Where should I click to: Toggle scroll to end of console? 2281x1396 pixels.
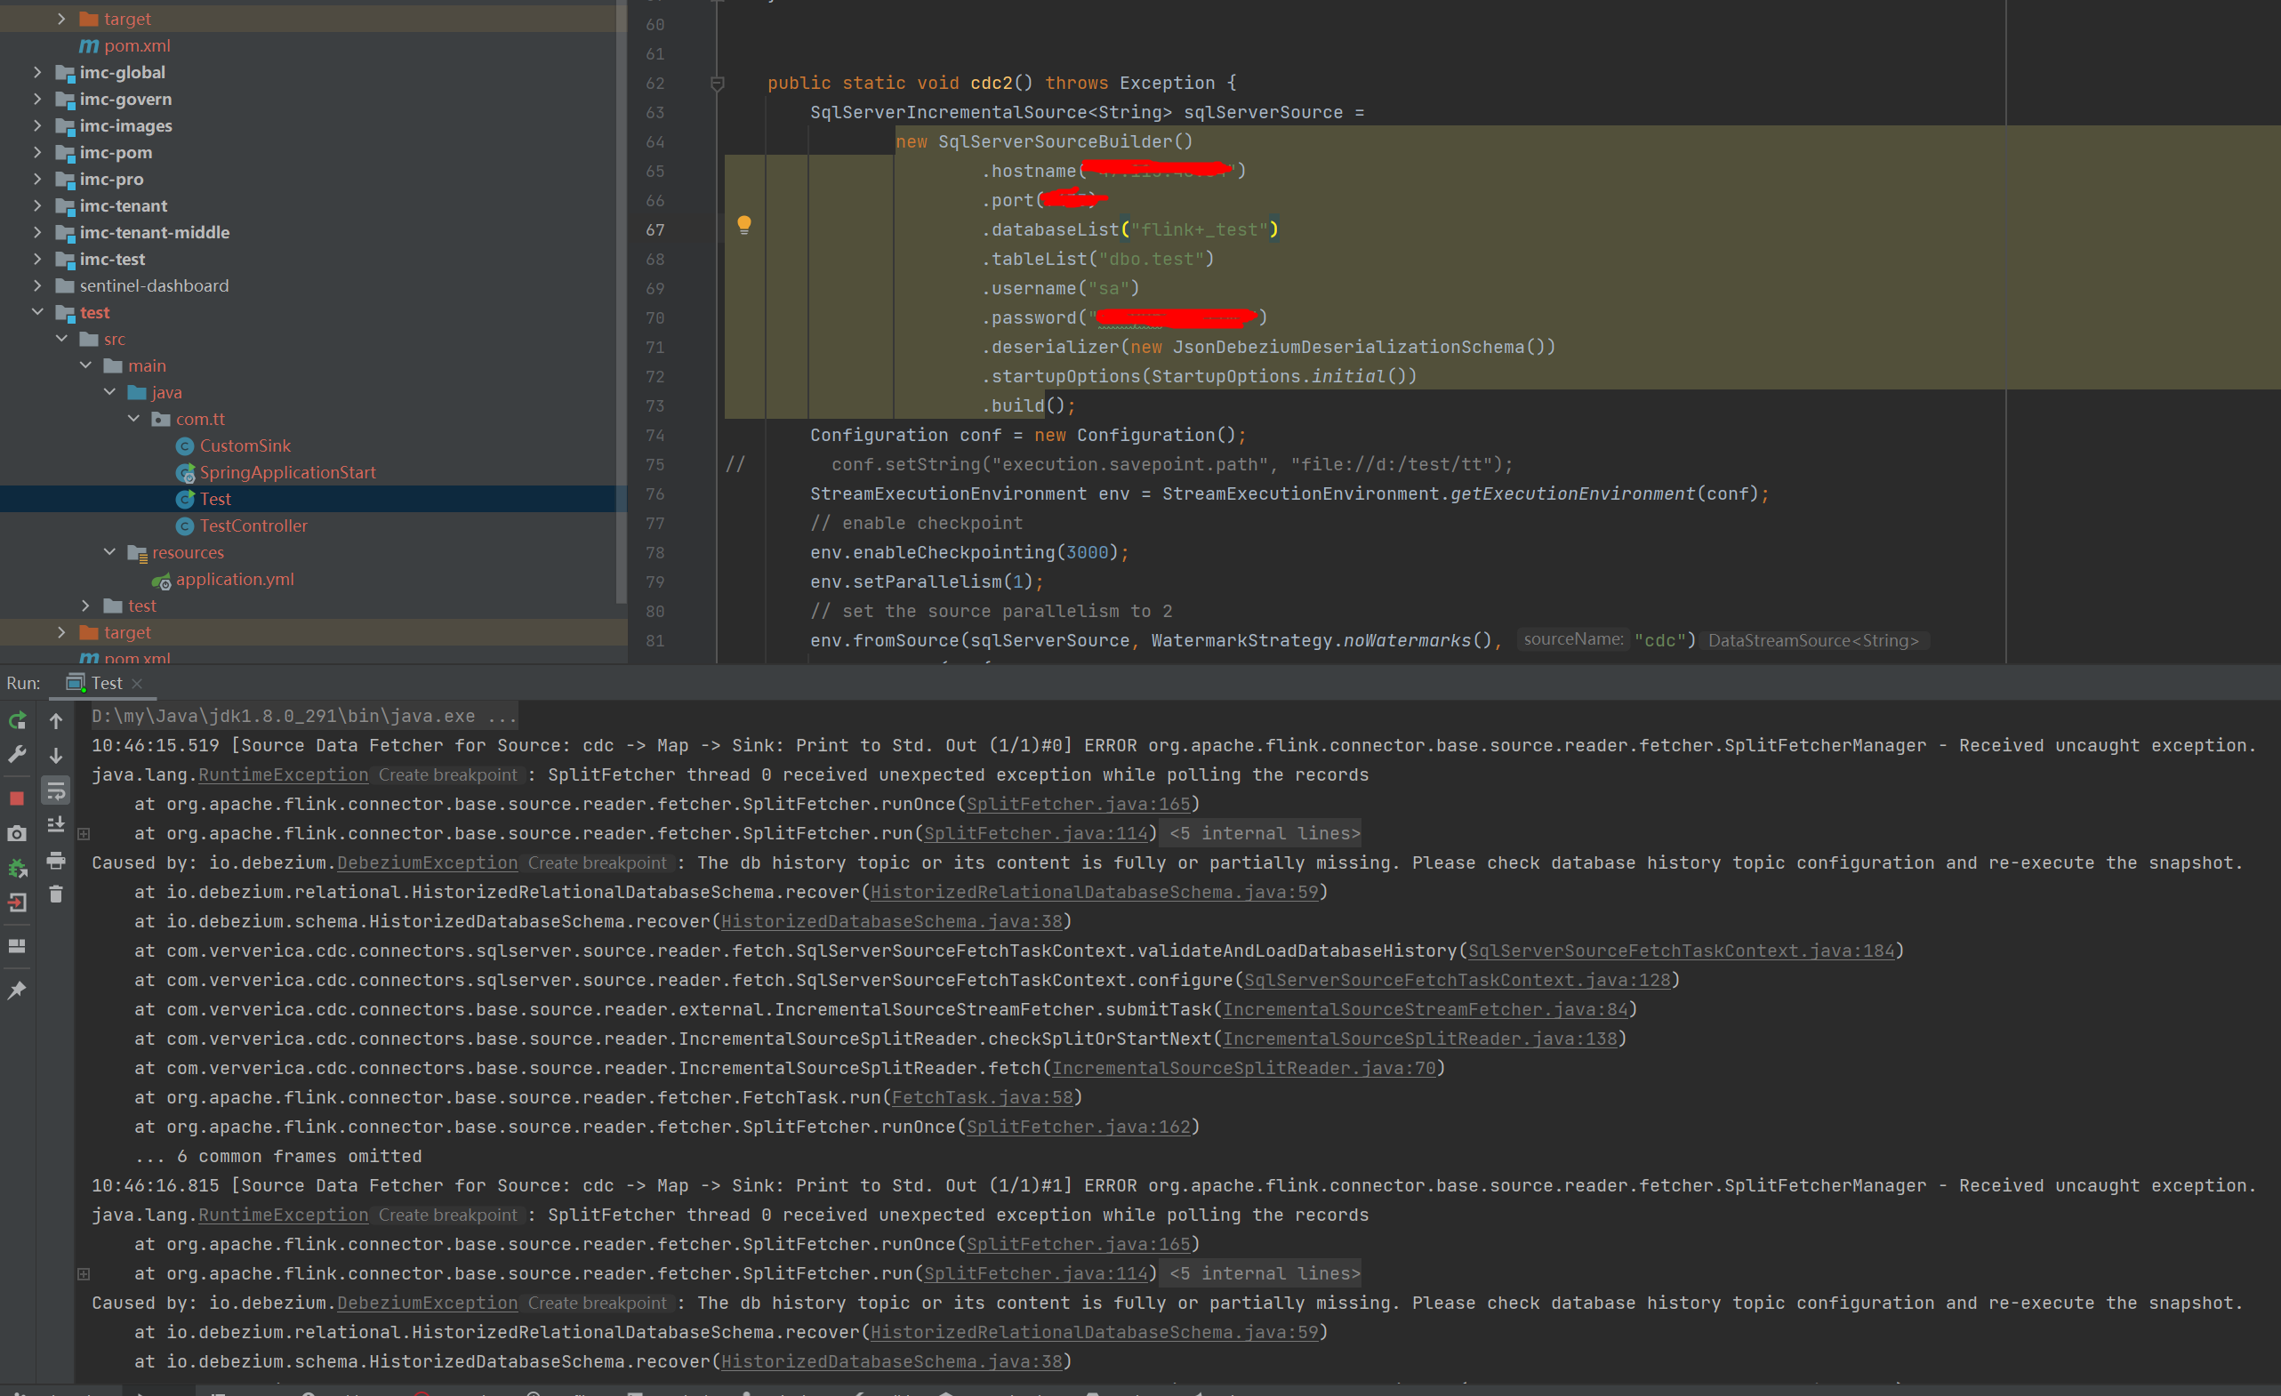point(55,824)
